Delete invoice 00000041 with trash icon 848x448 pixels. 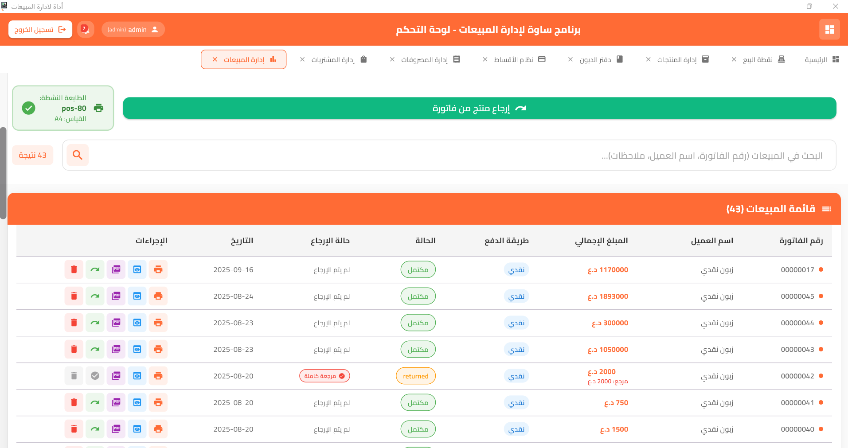click(74, 402)
